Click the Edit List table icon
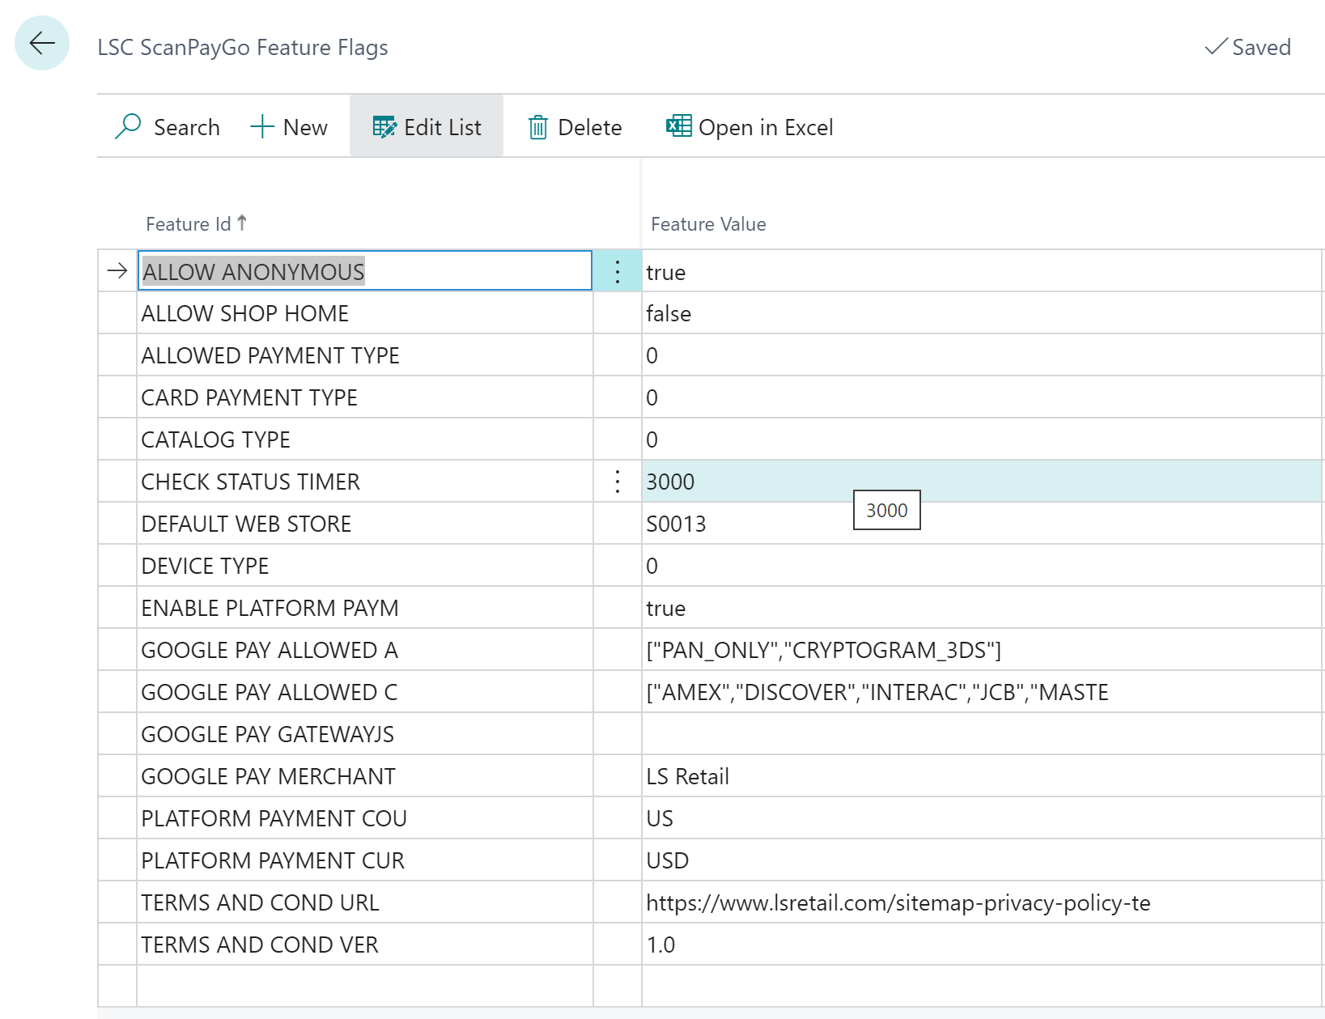The width and height of the screenshot is (1325, 1019). click(x=384, y=127)
